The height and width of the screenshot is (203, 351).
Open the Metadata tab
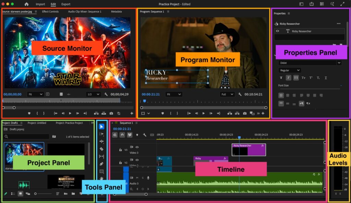117,11
